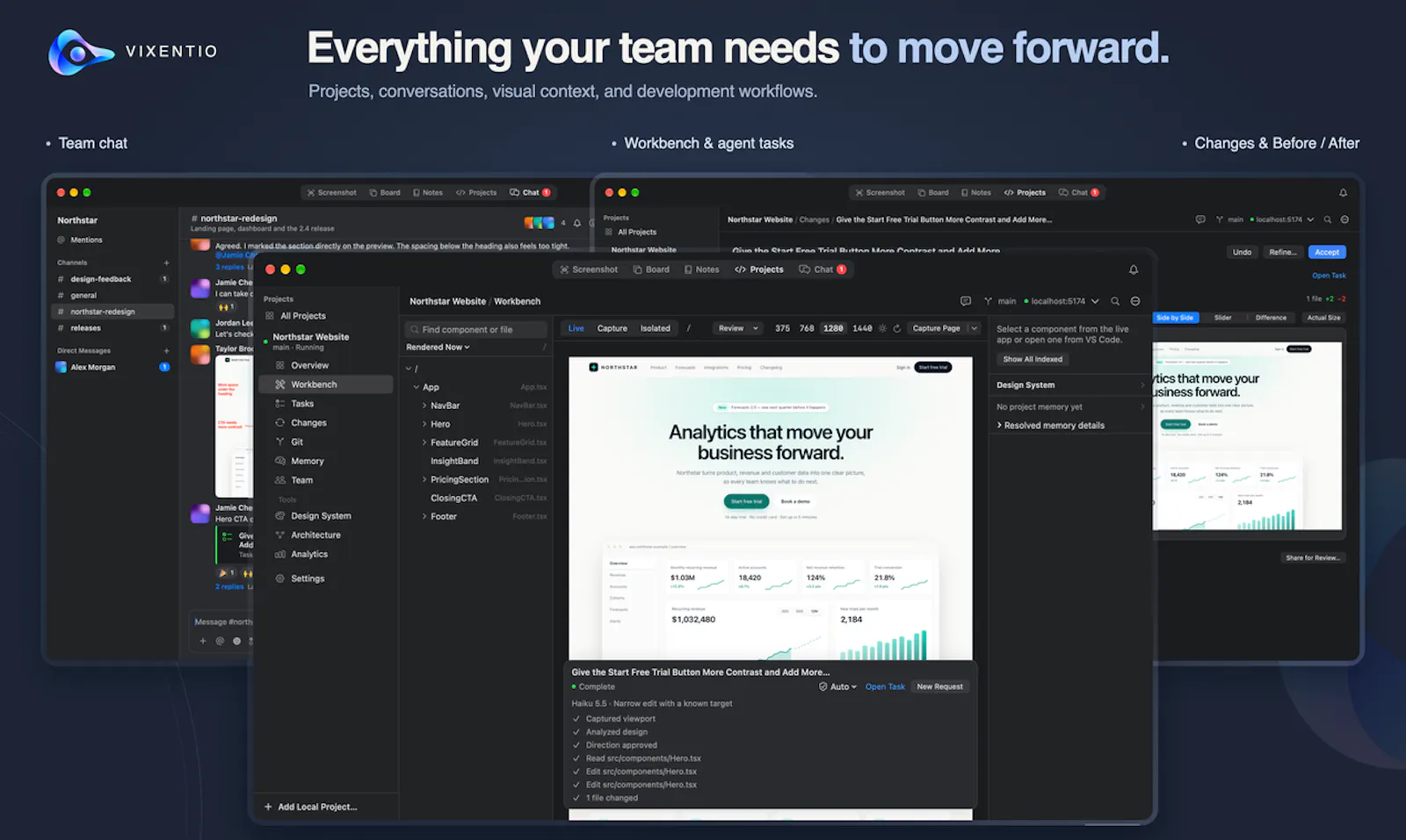Viewport: 1406px width, 840px height.
Task: Click the Show All Indexed button
Action: (1033, 359)
